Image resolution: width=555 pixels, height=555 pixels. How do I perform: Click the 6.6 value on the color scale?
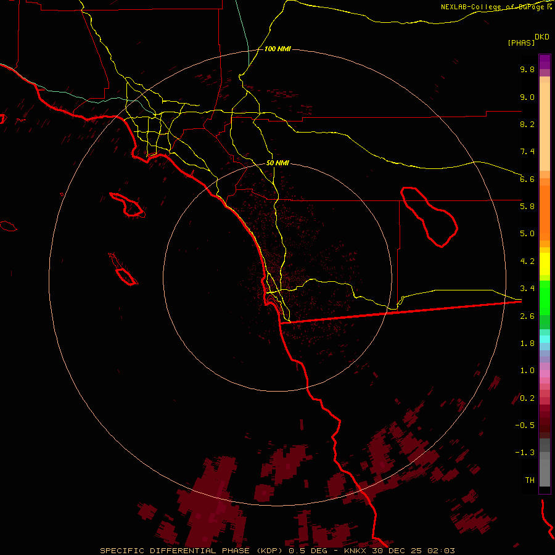(527, 179)
